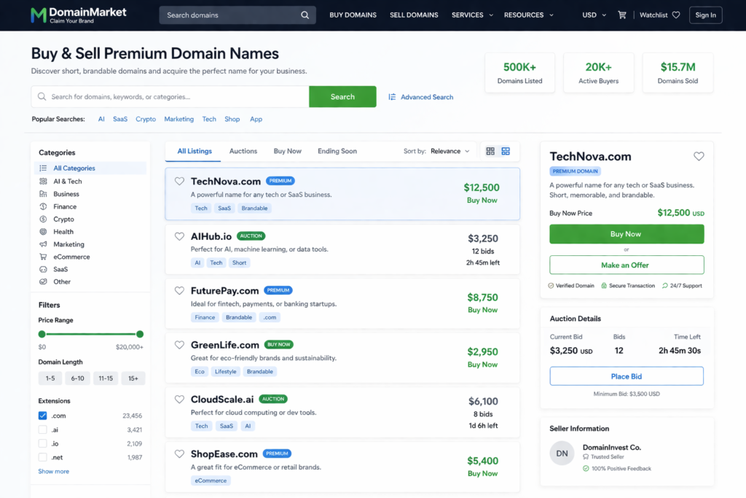Screen dimensions: 746x498
Task: Open Buy Domains menu item
Action: point(353,15)
